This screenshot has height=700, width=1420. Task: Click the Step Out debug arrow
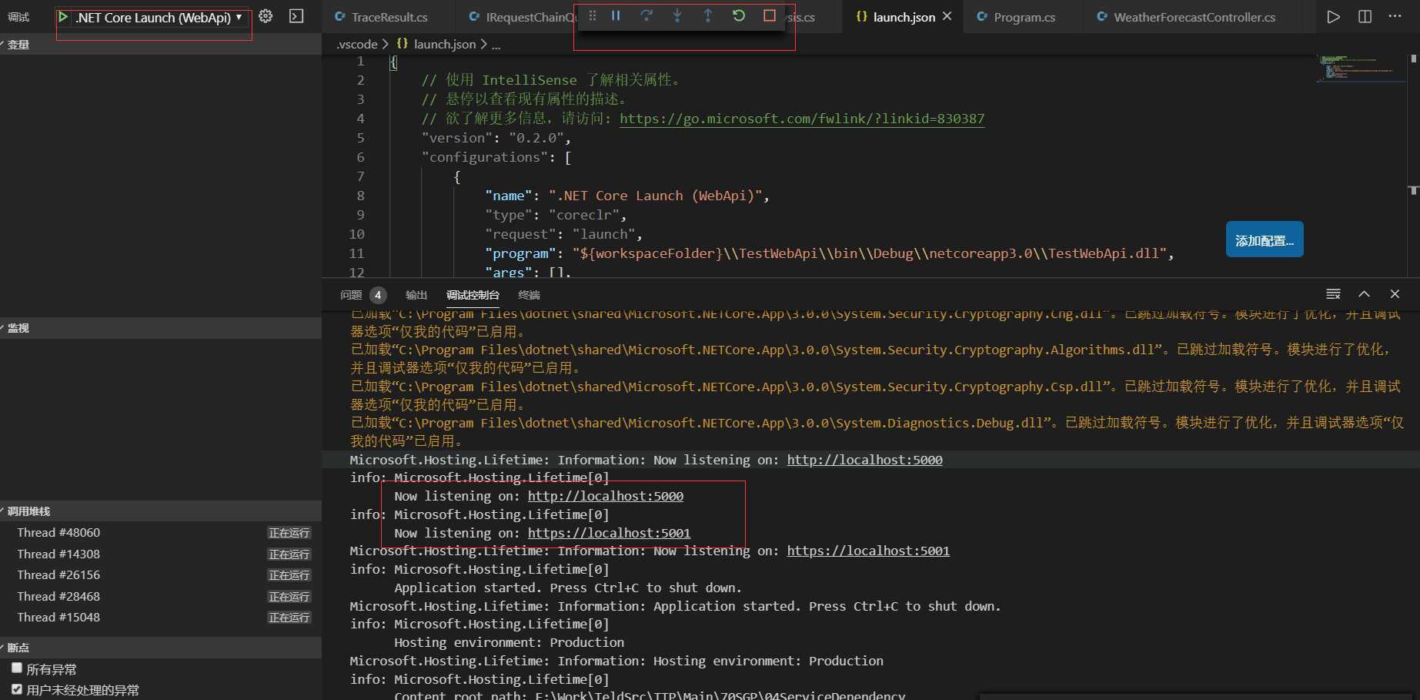pos(708,15)
